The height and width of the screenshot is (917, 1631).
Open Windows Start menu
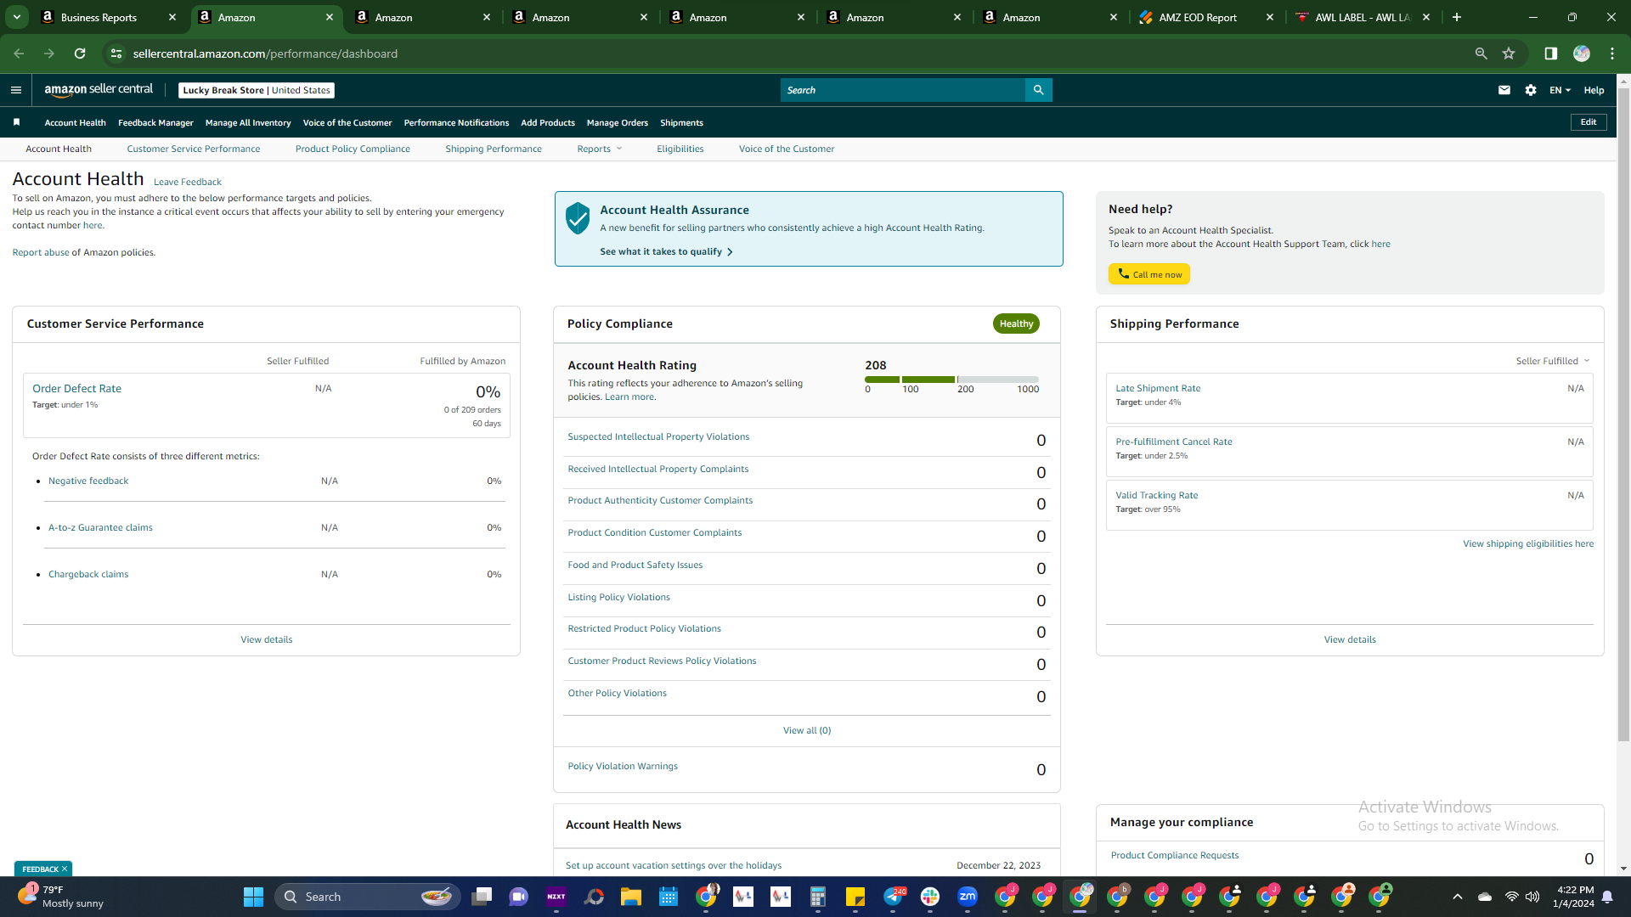coord(253,897)
